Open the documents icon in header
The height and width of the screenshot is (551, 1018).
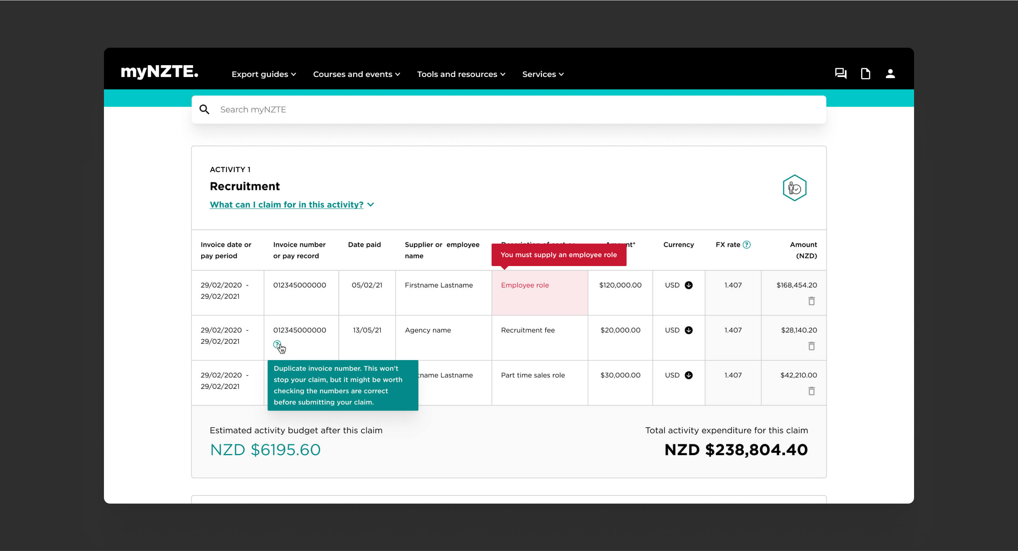[x=866, y=74]
